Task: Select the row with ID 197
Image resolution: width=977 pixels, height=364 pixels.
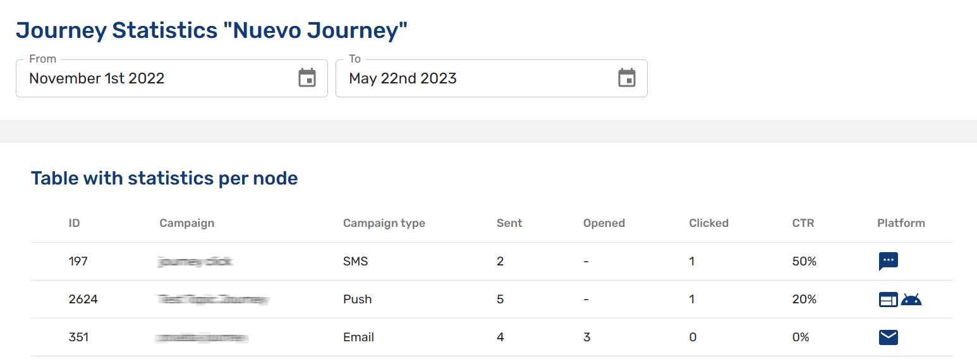Action: [78, 261]
